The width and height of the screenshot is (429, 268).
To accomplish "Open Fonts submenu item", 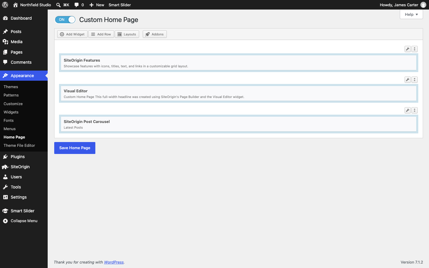I will (9, 120).
